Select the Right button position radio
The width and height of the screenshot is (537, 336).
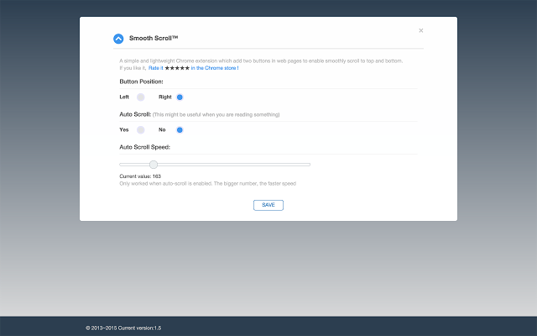(180, 97)
